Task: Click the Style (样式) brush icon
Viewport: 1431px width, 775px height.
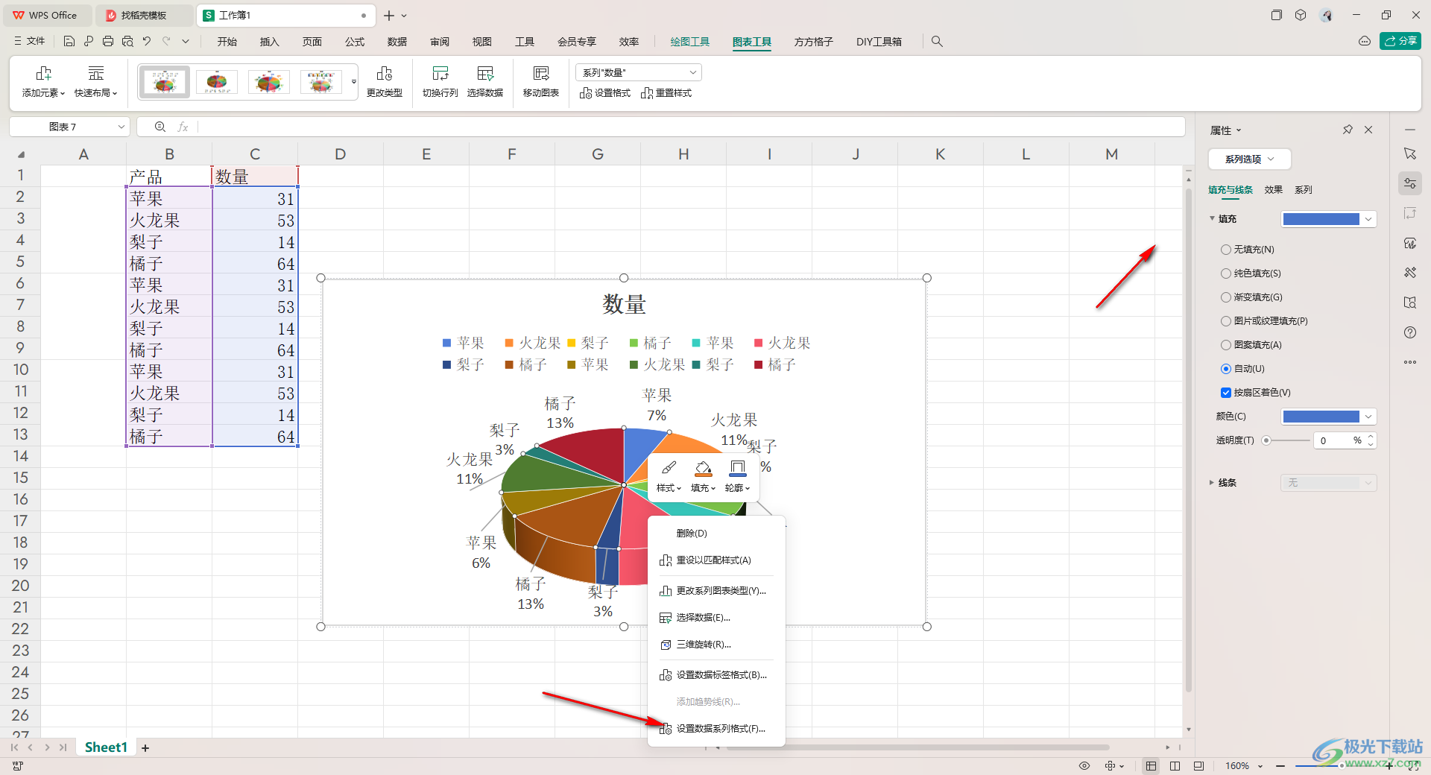Action: click(669, 468)
